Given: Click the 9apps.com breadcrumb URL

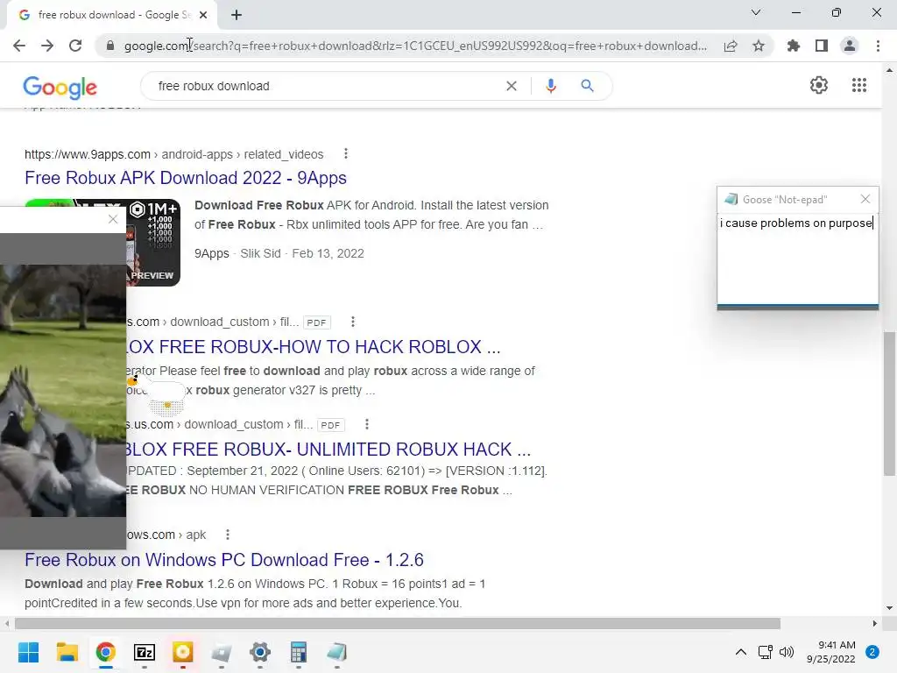Looking at the screenshot, I should [x=174, y=154].
